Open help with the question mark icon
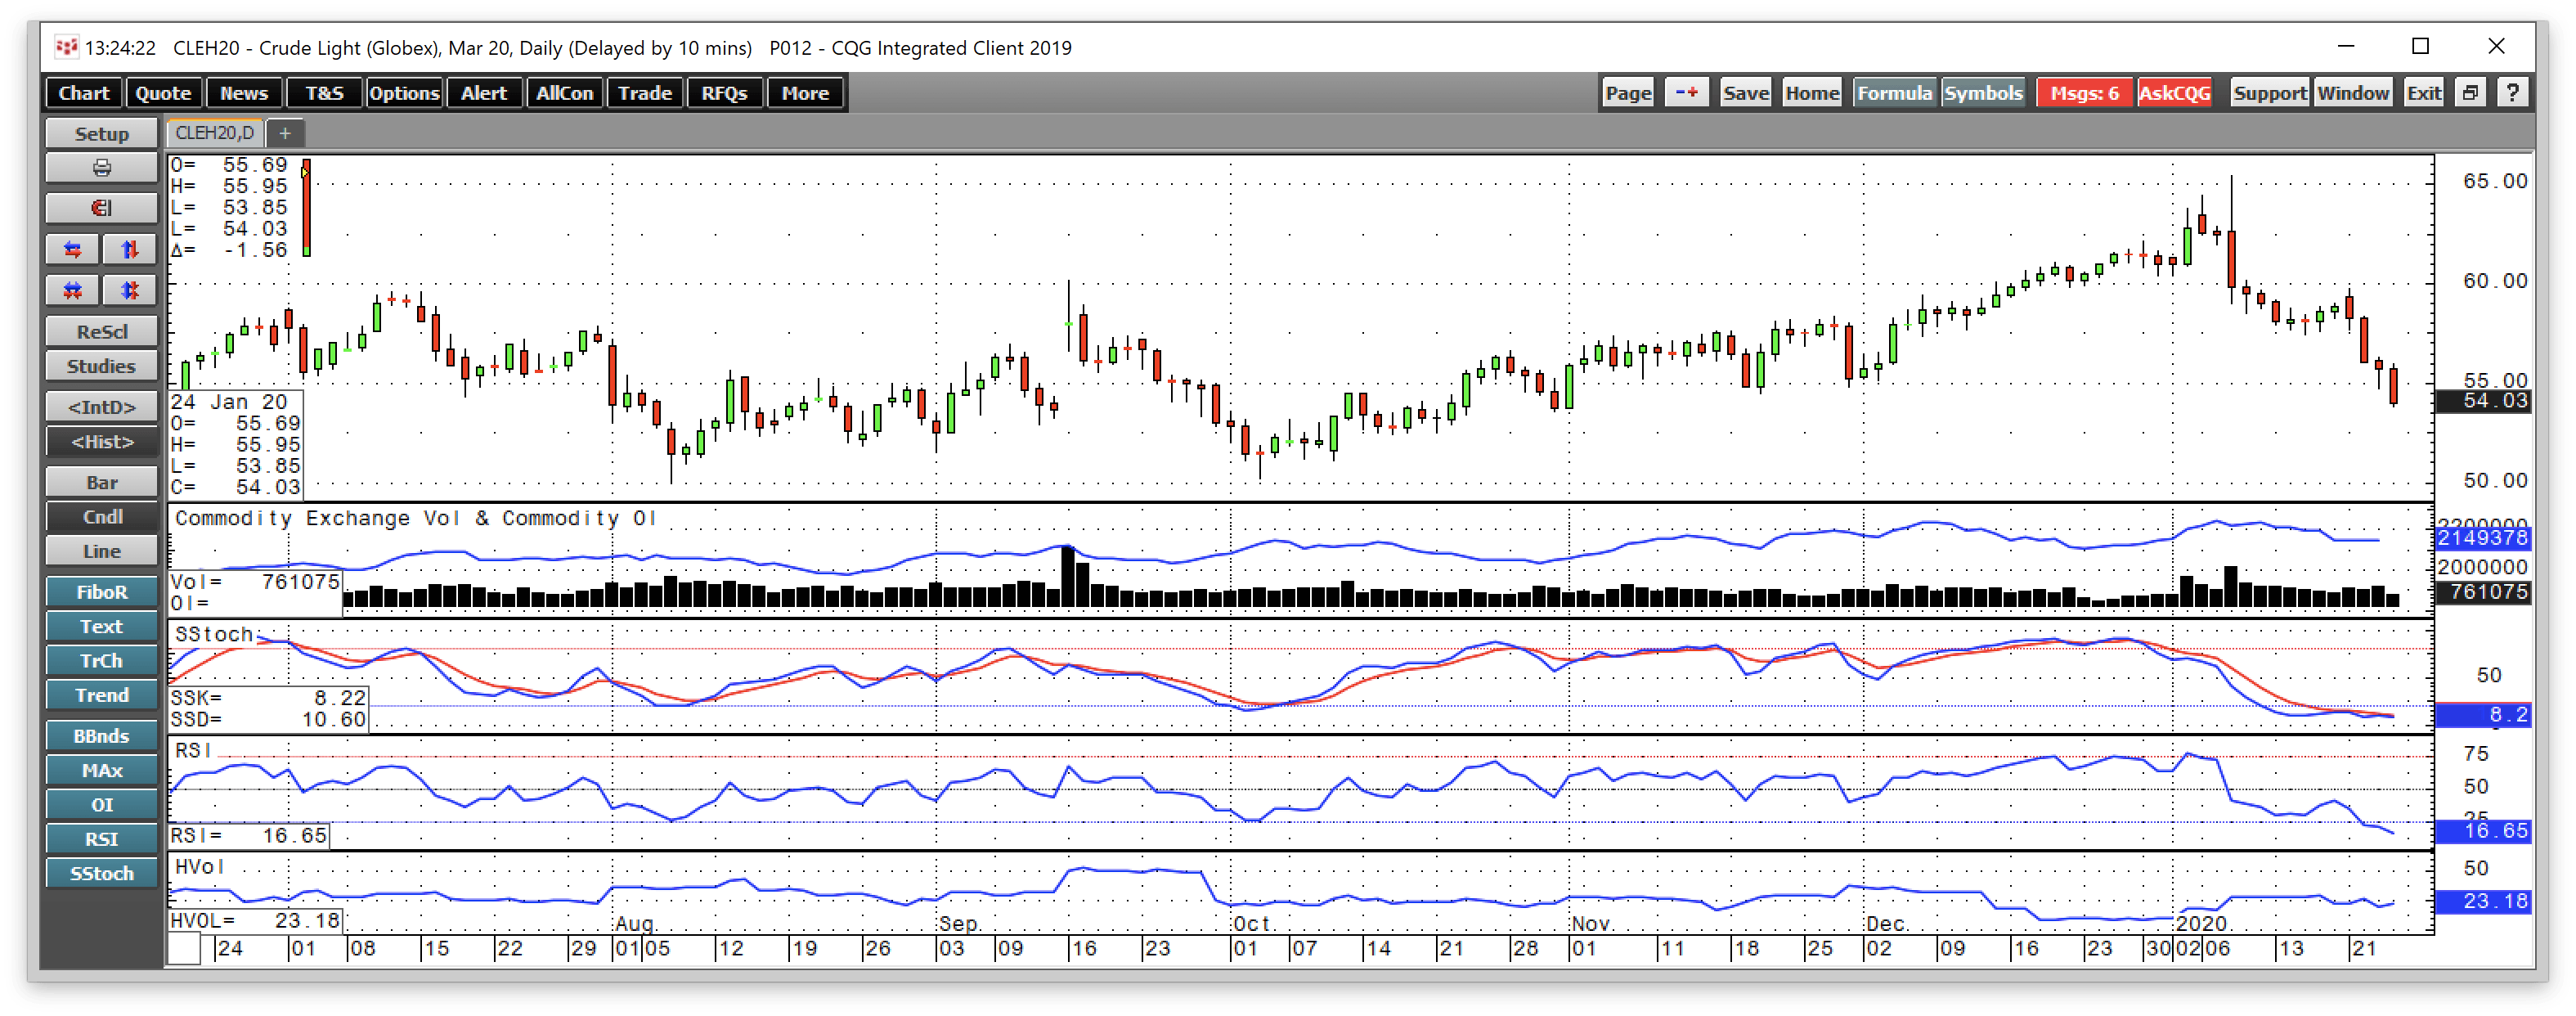 point(2512,93)
